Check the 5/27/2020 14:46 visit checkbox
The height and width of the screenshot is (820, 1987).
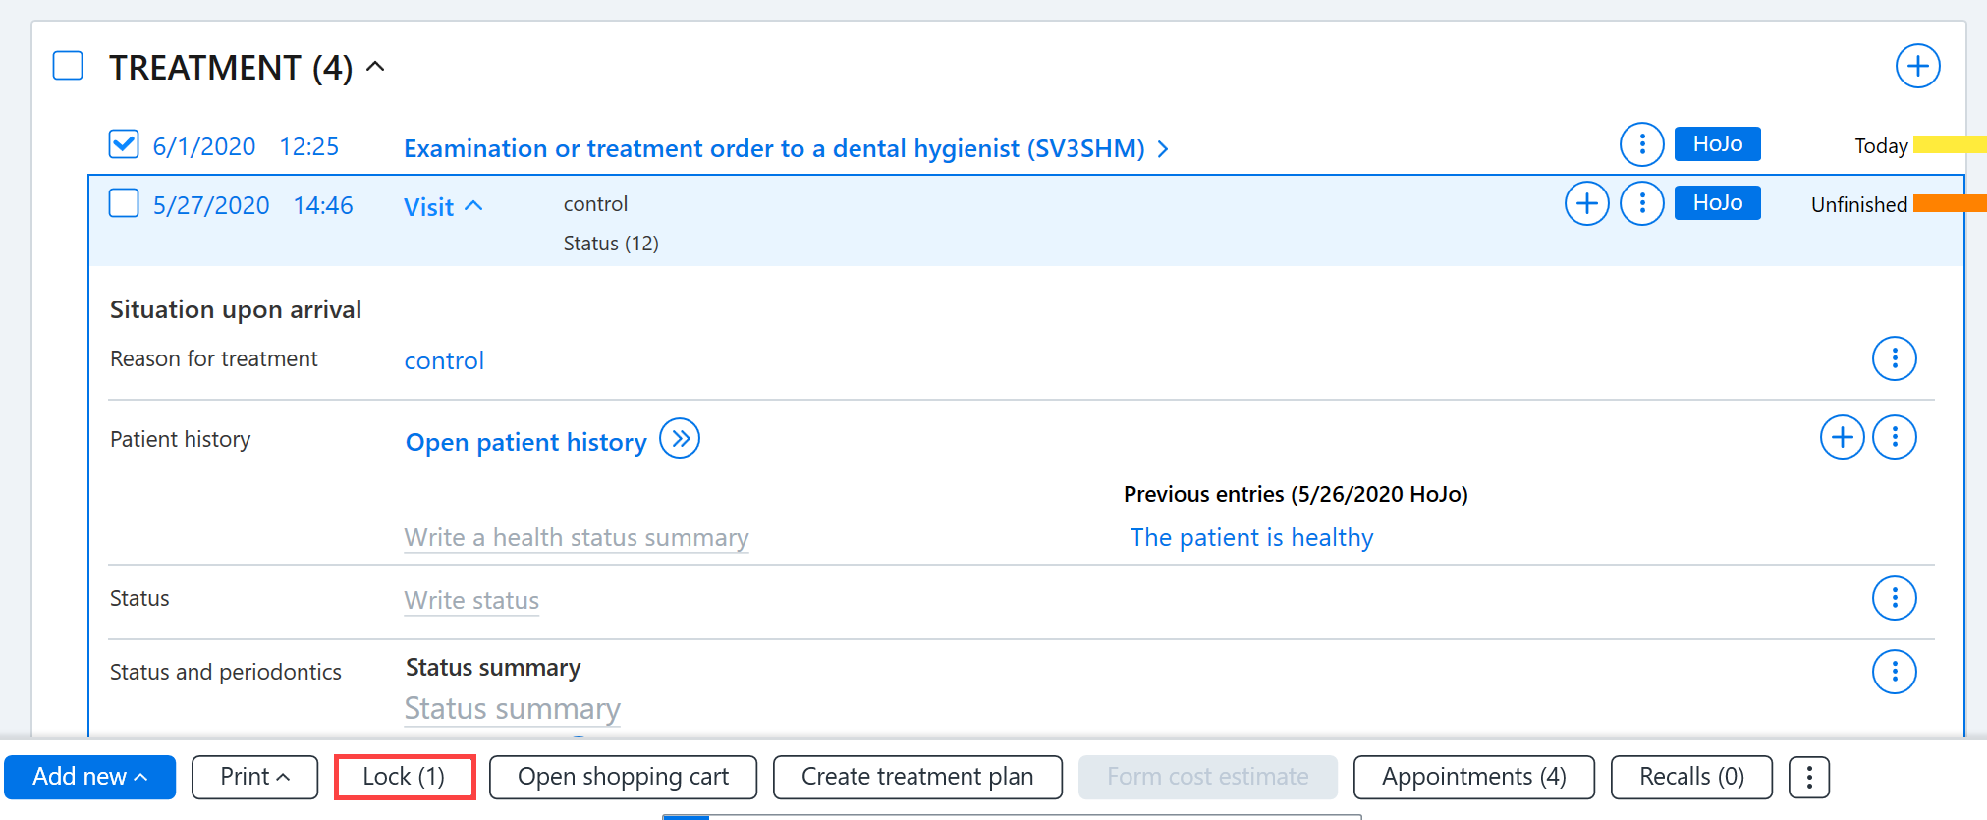click(124, 203)
